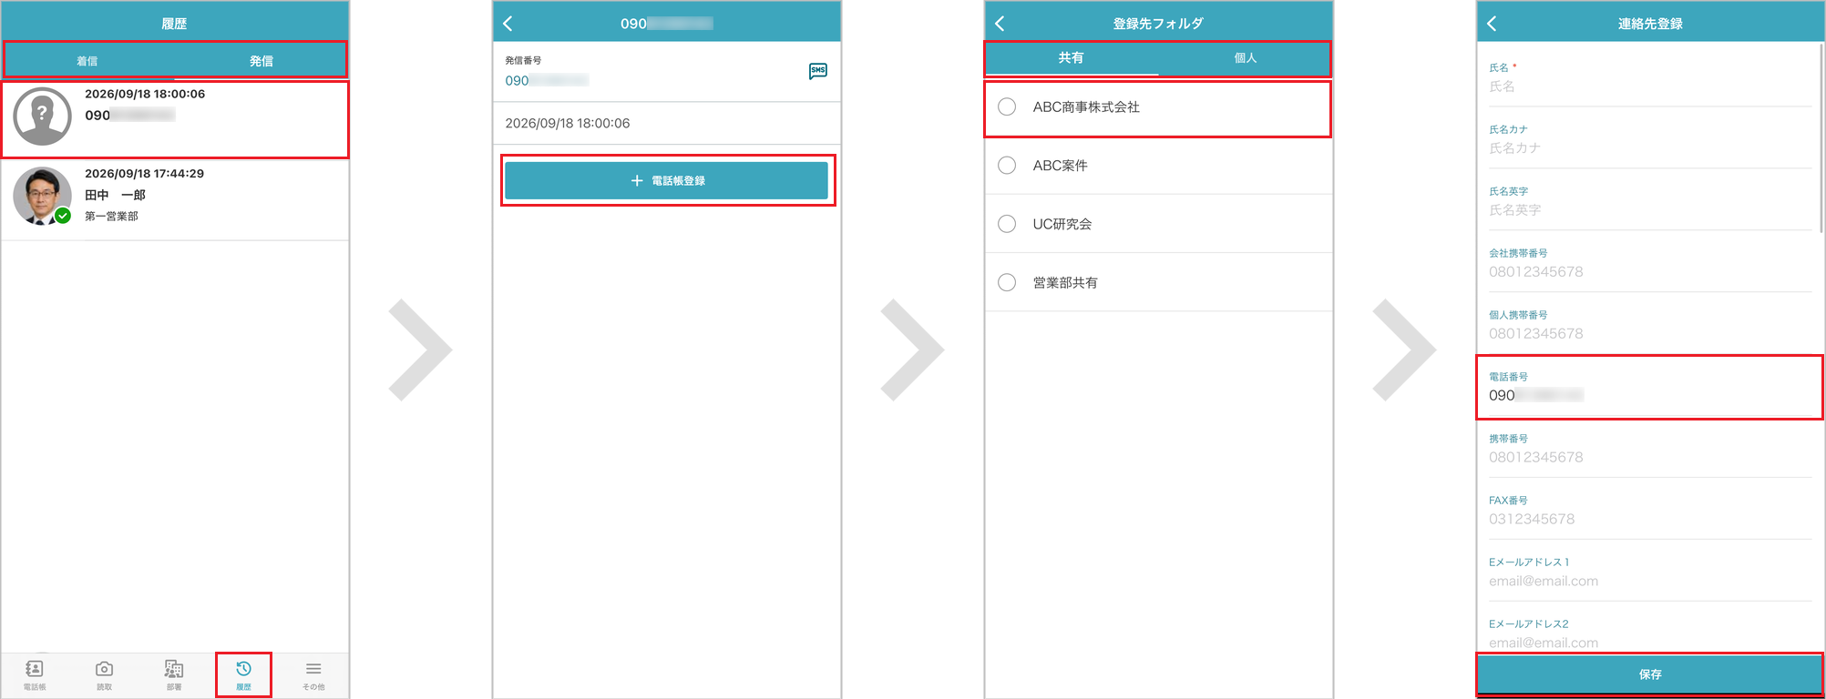Viewport: 1826px width, 699px height.
Task: Click the 連絡先登録 form scrollbar
Action: click(x=1821, y=137)
